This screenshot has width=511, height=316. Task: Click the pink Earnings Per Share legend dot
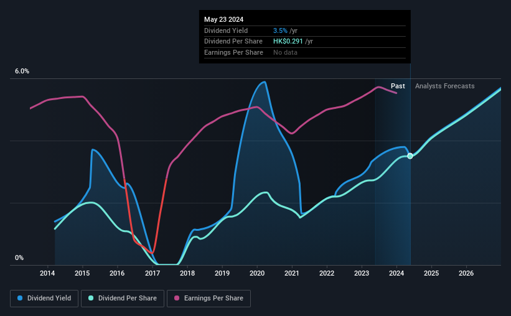177,298
